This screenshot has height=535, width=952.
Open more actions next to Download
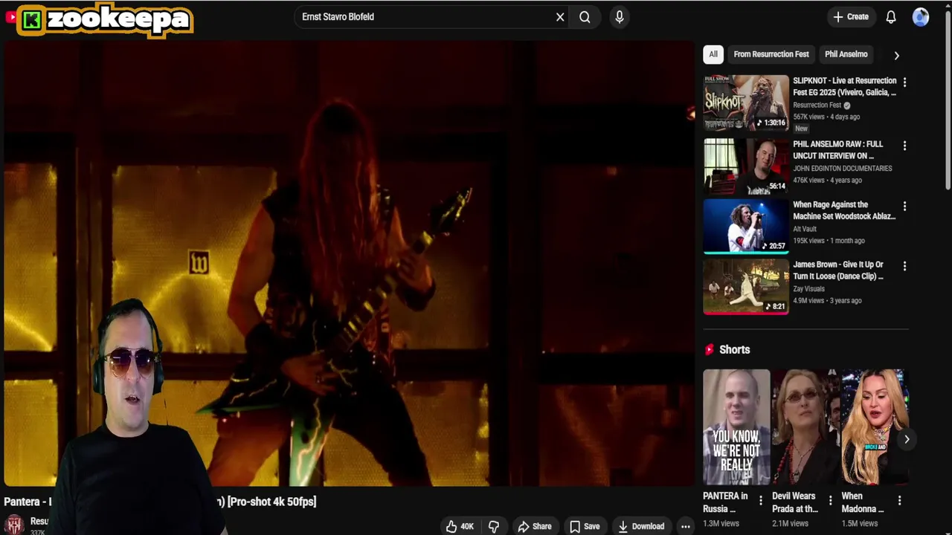[686, 526]
